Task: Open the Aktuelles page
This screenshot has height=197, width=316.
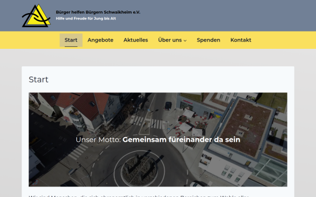Action: 136,40
